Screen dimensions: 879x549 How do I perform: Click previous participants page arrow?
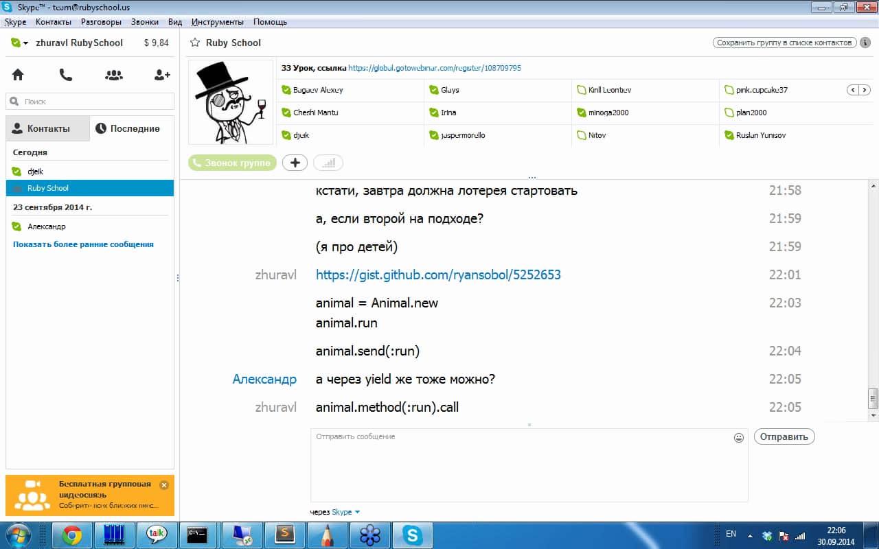click(x=852, y=90)
